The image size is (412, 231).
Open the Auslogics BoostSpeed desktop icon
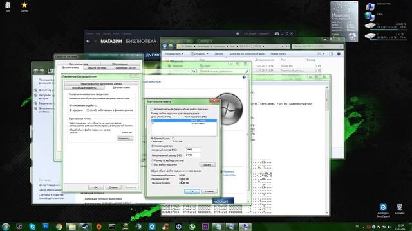point(383,210)
